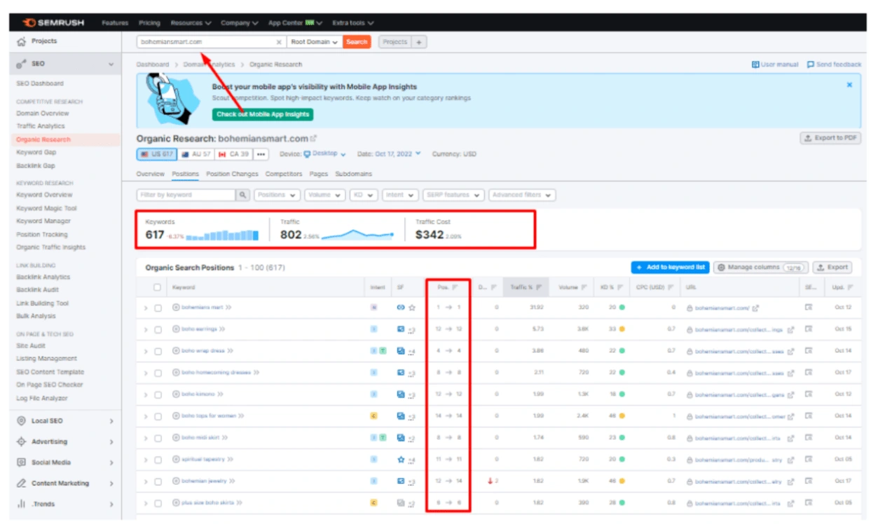Screen dimensions: 878x524
Task: Dismiss the Mobile App Insights banner
Action: coord(849,85)
